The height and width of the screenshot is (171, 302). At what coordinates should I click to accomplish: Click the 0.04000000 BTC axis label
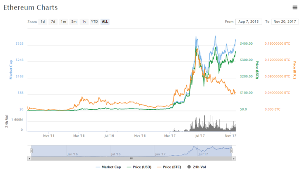[x=277, y=93]
